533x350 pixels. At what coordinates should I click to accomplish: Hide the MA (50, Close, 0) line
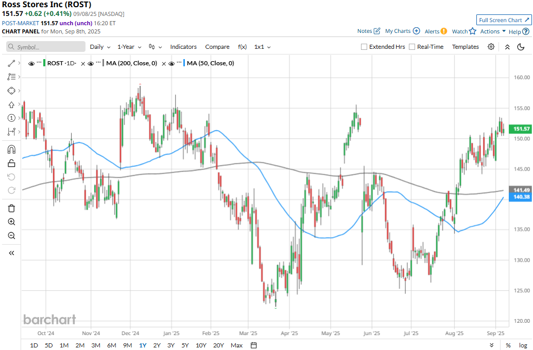(171, 63)
